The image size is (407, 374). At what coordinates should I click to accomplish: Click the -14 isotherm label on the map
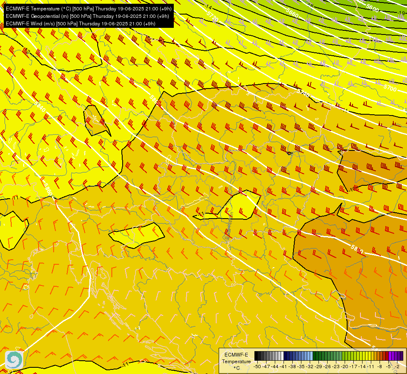[x=208, y=7]
